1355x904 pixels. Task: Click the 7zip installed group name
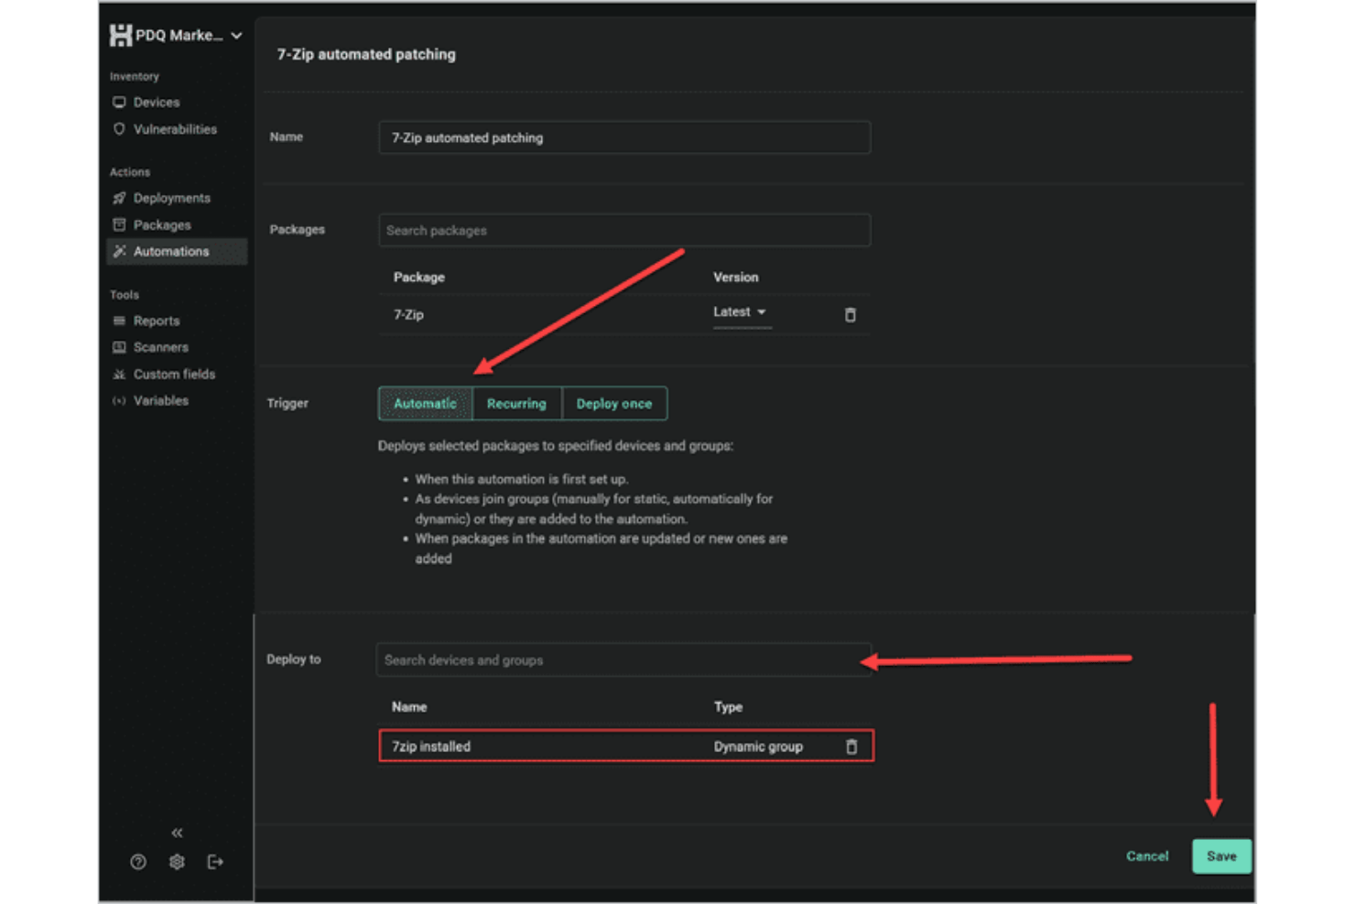(x=431, y=746)
